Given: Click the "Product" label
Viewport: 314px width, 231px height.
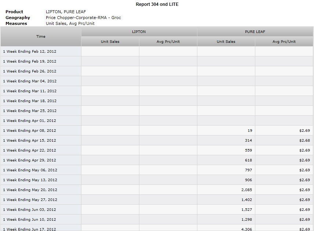Looking at the screenshot, I should click(x=14, y=12).
